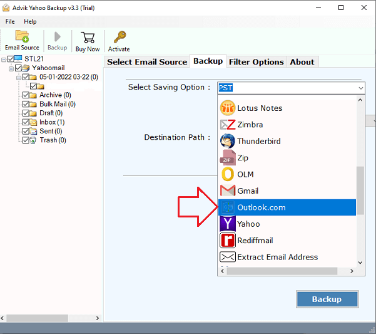Open the Buy Now shopping cart icon
Screen dimensions: 376x334
pyautogui.click(x=88, y=38)
